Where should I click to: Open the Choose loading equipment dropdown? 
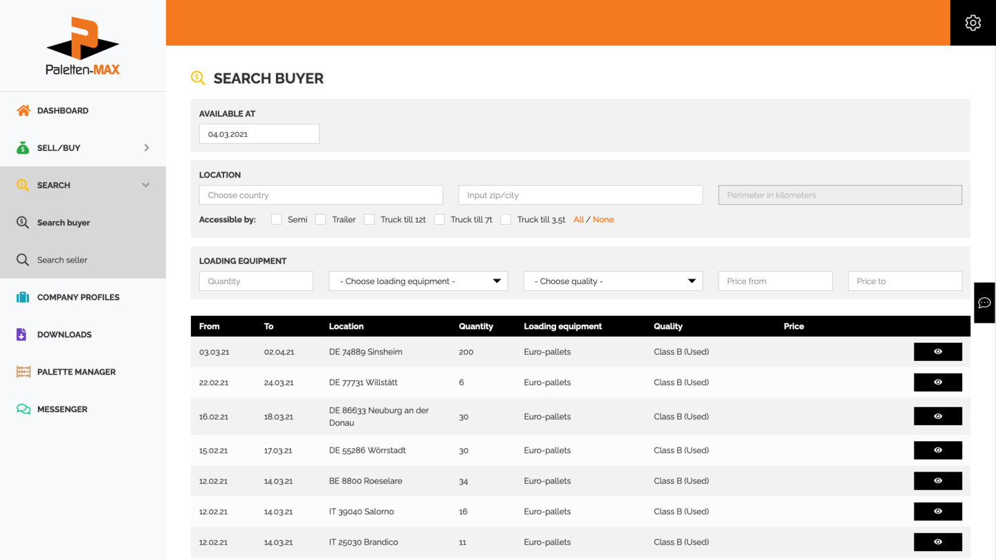coord(418,281)
